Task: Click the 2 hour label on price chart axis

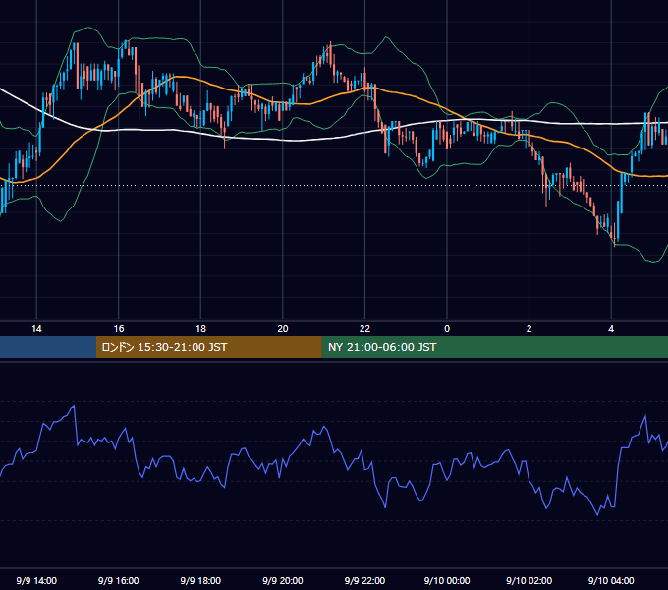Action: coord(529,329)
